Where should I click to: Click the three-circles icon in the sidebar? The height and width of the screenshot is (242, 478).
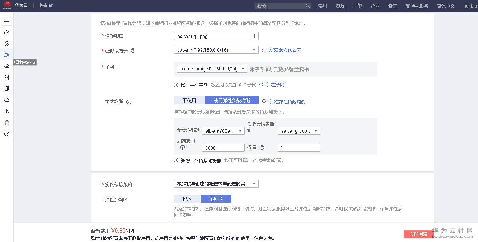(x=6, y=43)
